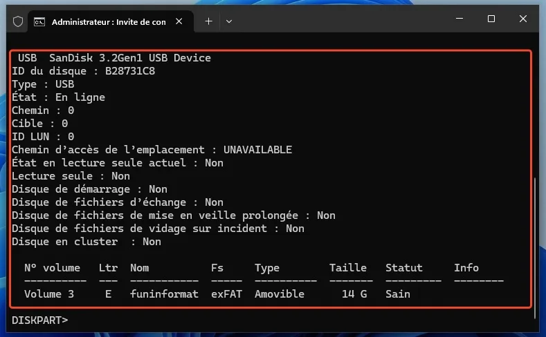The image size is (546, 337).
Task: Click the 'Type' column header in volume table
Action: tap(267, 268)
